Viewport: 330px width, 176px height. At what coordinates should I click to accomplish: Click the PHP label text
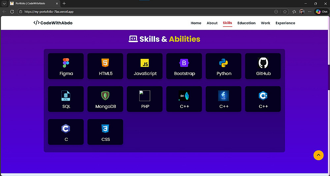coord(145,107)
